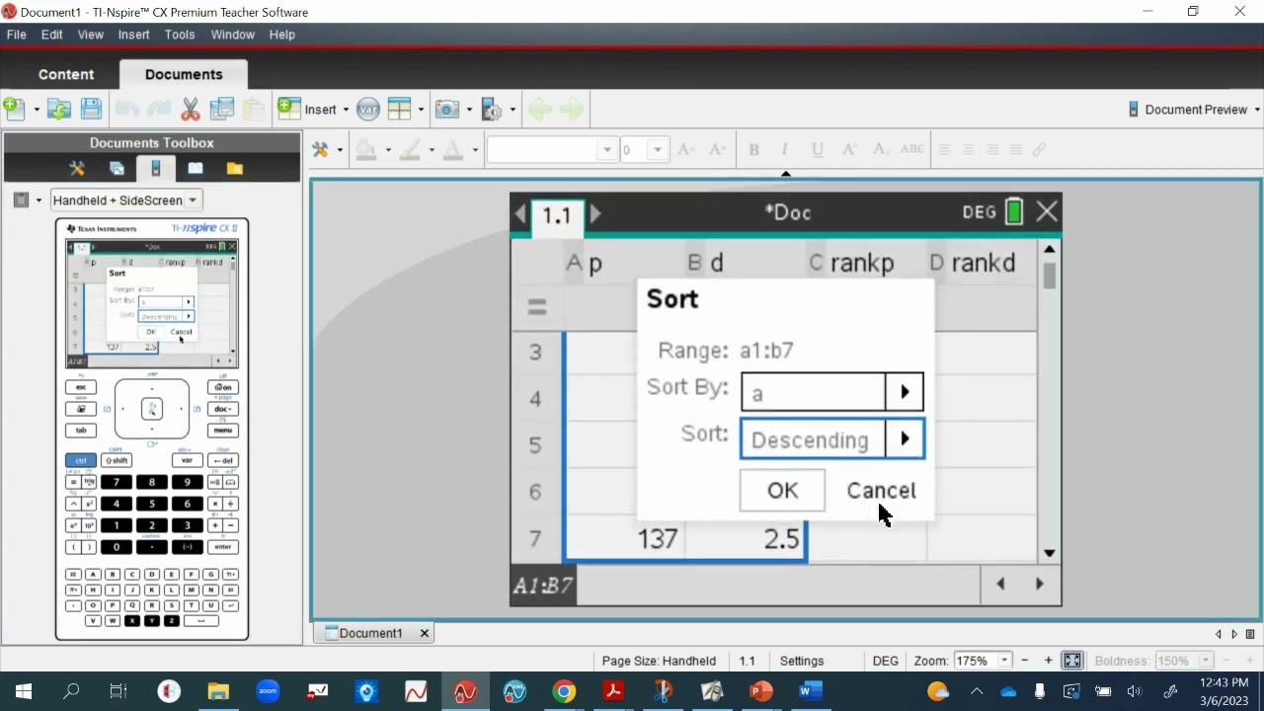
Task: Select the TI-SmartView handheld icon in Toolbox
Action: coord(155,169)
